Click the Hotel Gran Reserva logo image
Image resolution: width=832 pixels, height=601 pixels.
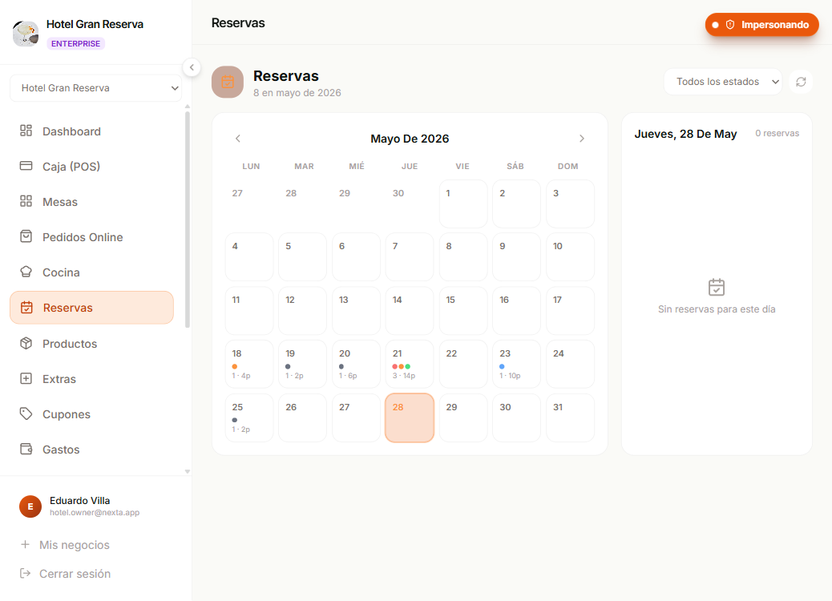pos(26,34)
